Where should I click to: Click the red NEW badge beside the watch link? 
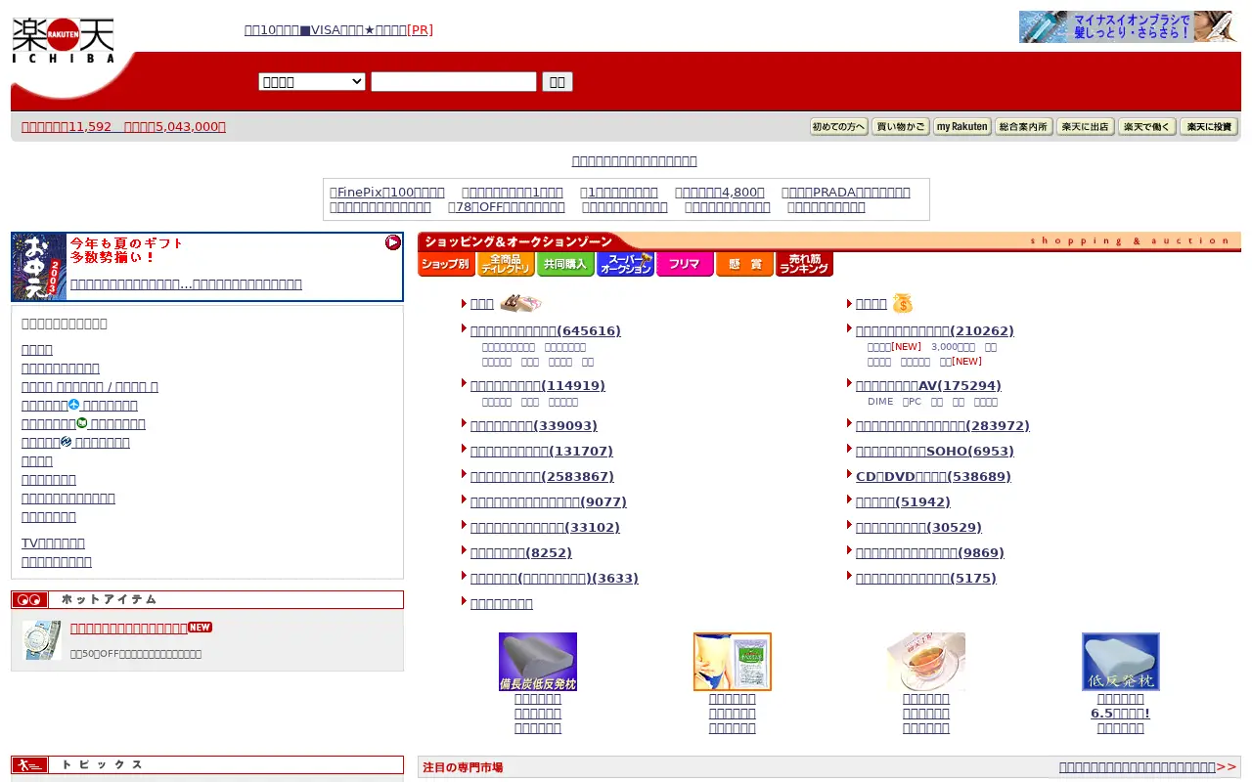pos(200,628)
